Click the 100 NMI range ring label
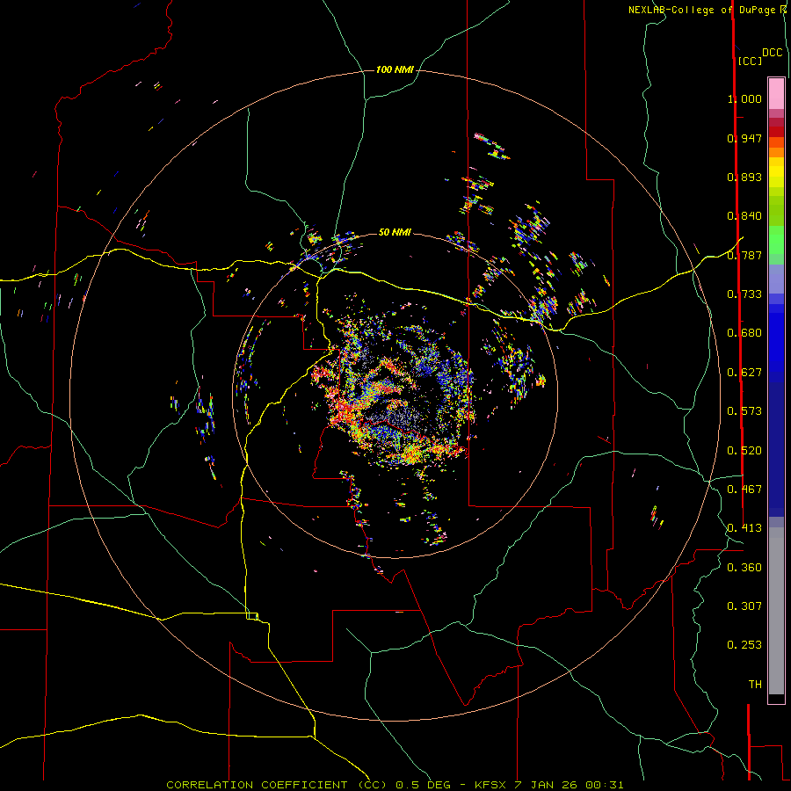 click(395, 69)
